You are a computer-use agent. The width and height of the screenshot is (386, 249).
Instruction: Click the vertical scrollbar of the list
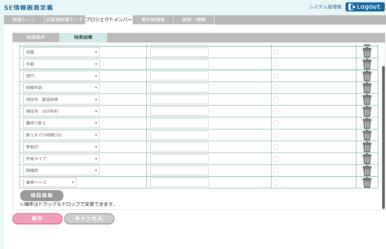[x=383, y=134]
